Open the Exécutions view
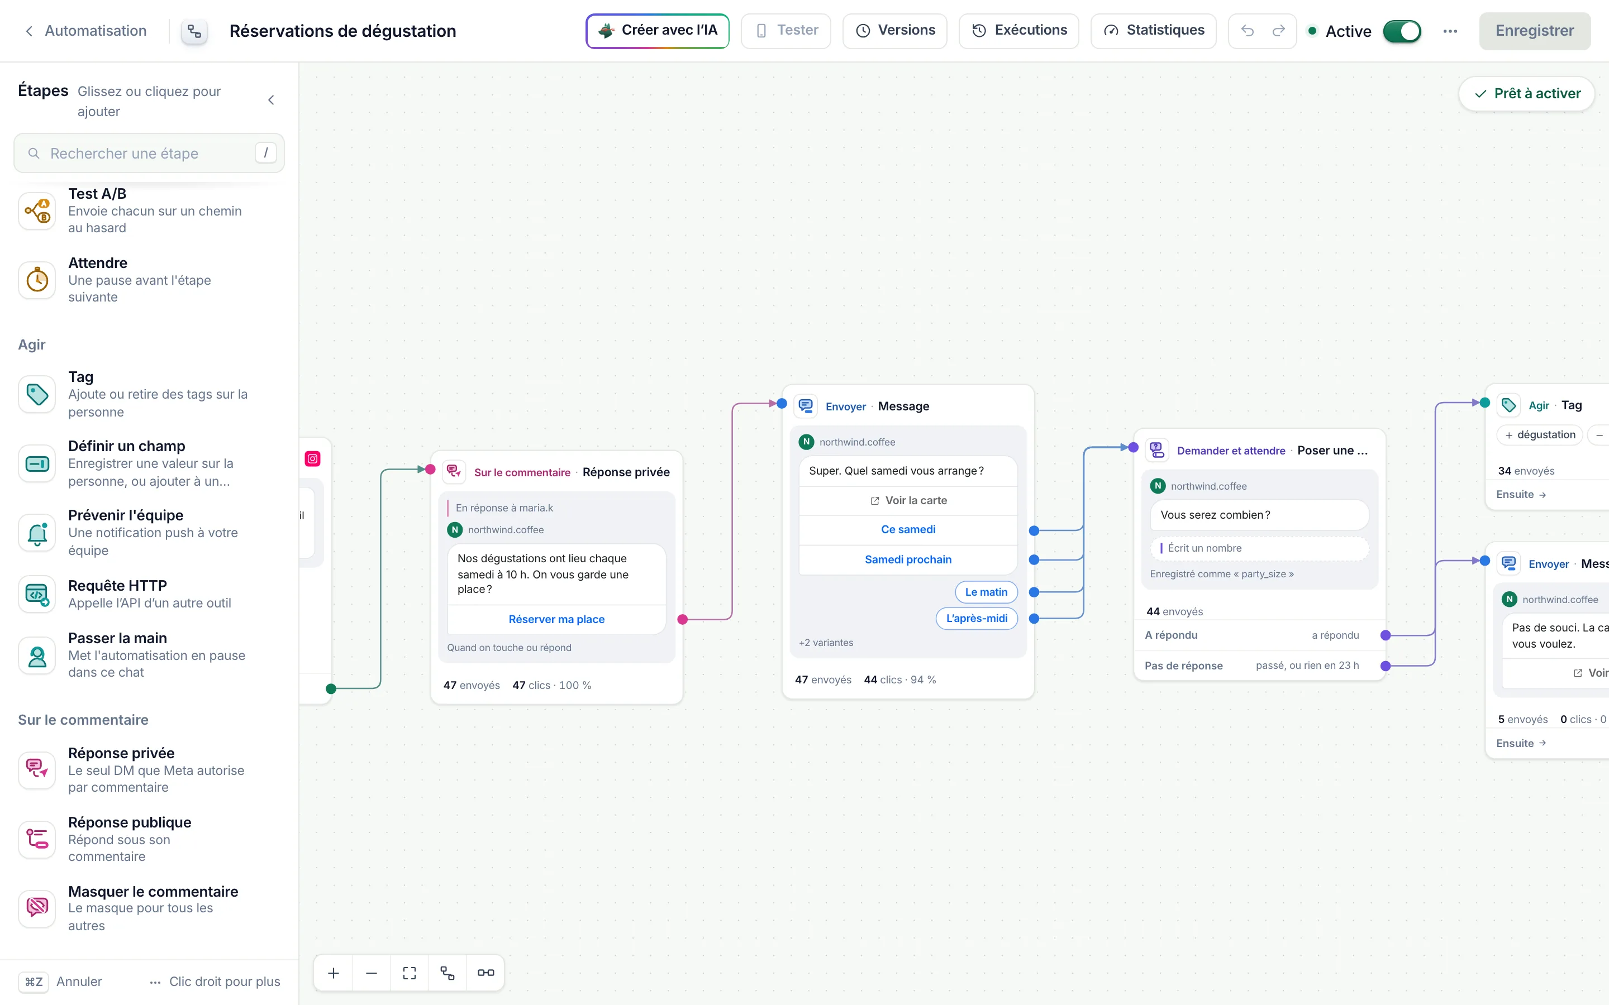This screenshot has width=1609, height=1005. coord(1019,31)
